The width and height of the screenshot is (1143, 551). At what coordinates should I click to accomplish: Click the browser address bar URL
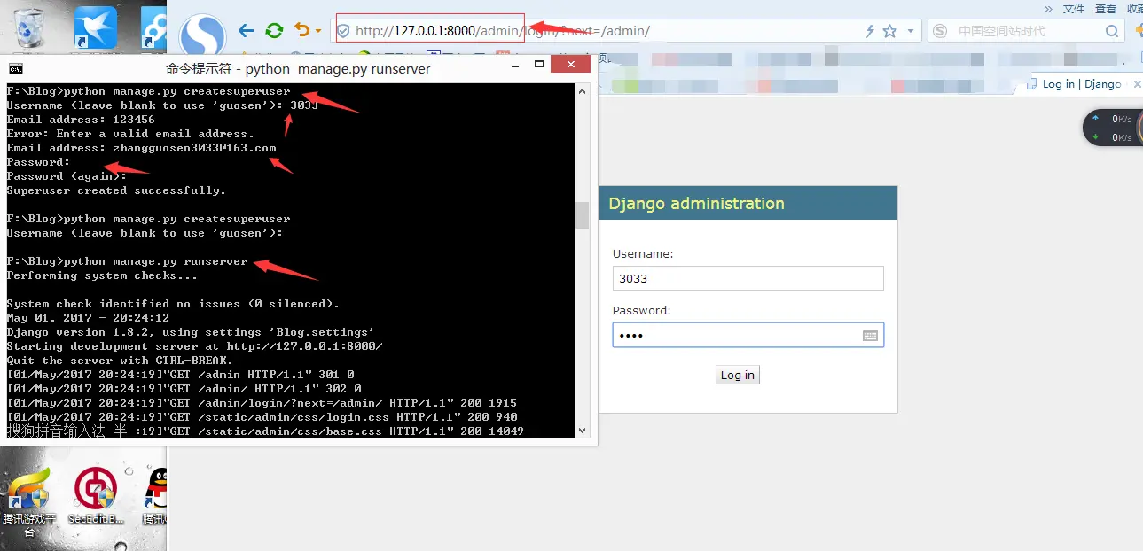[503, 31]
